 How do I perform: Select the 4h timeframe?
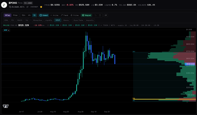(x=29, y=15)
